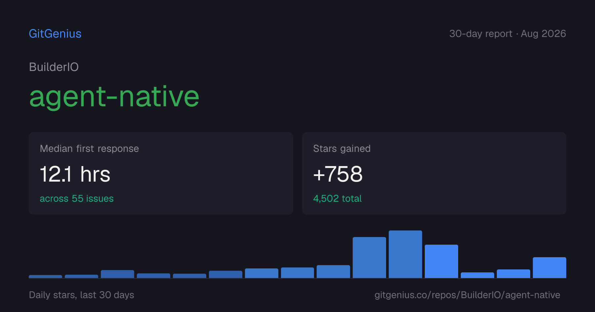Image resolution: width=595 pixels, height=312 pixels.
Task: Open the Median first response card
Action: (161, 173)
